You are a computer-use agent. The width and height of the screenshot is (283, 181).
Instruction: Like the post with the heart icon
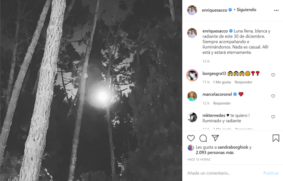(x=191, y=138)
